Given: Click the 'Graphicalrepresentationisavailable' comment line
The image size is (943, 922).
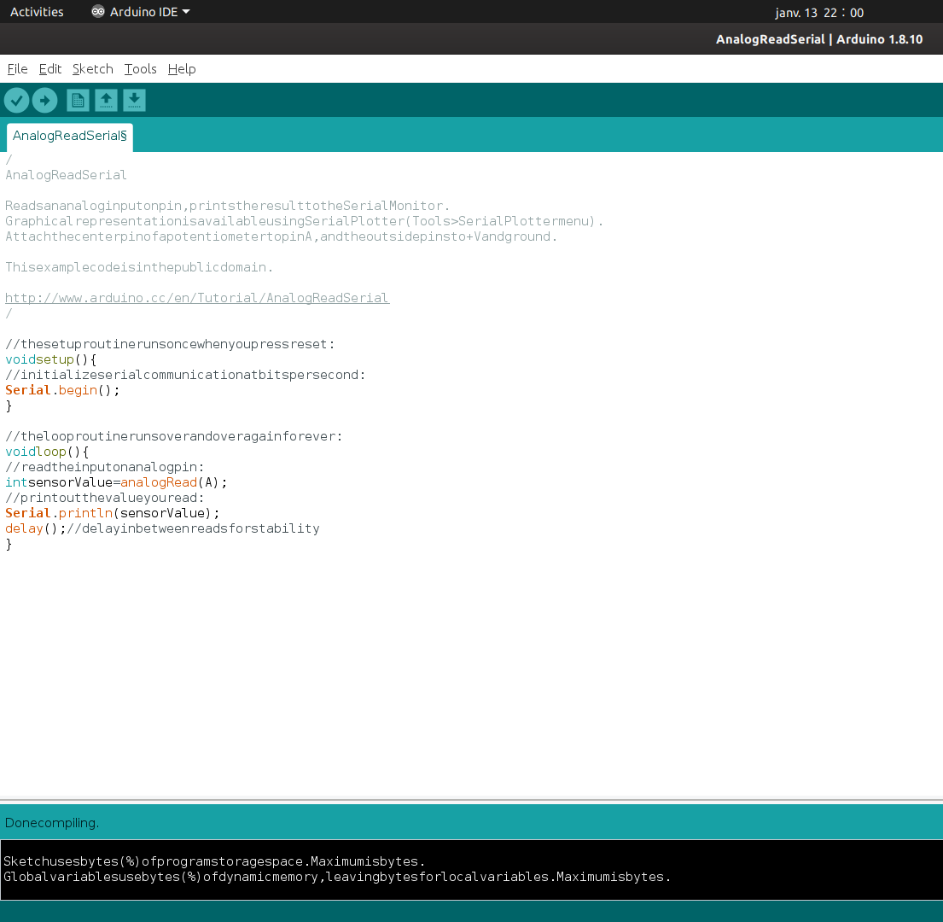Looking at the screenshot, I should (305, 221).
